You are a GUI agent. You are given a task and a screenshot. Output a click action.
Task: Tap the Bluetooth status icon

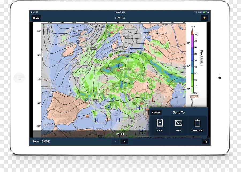coord(196,12)
